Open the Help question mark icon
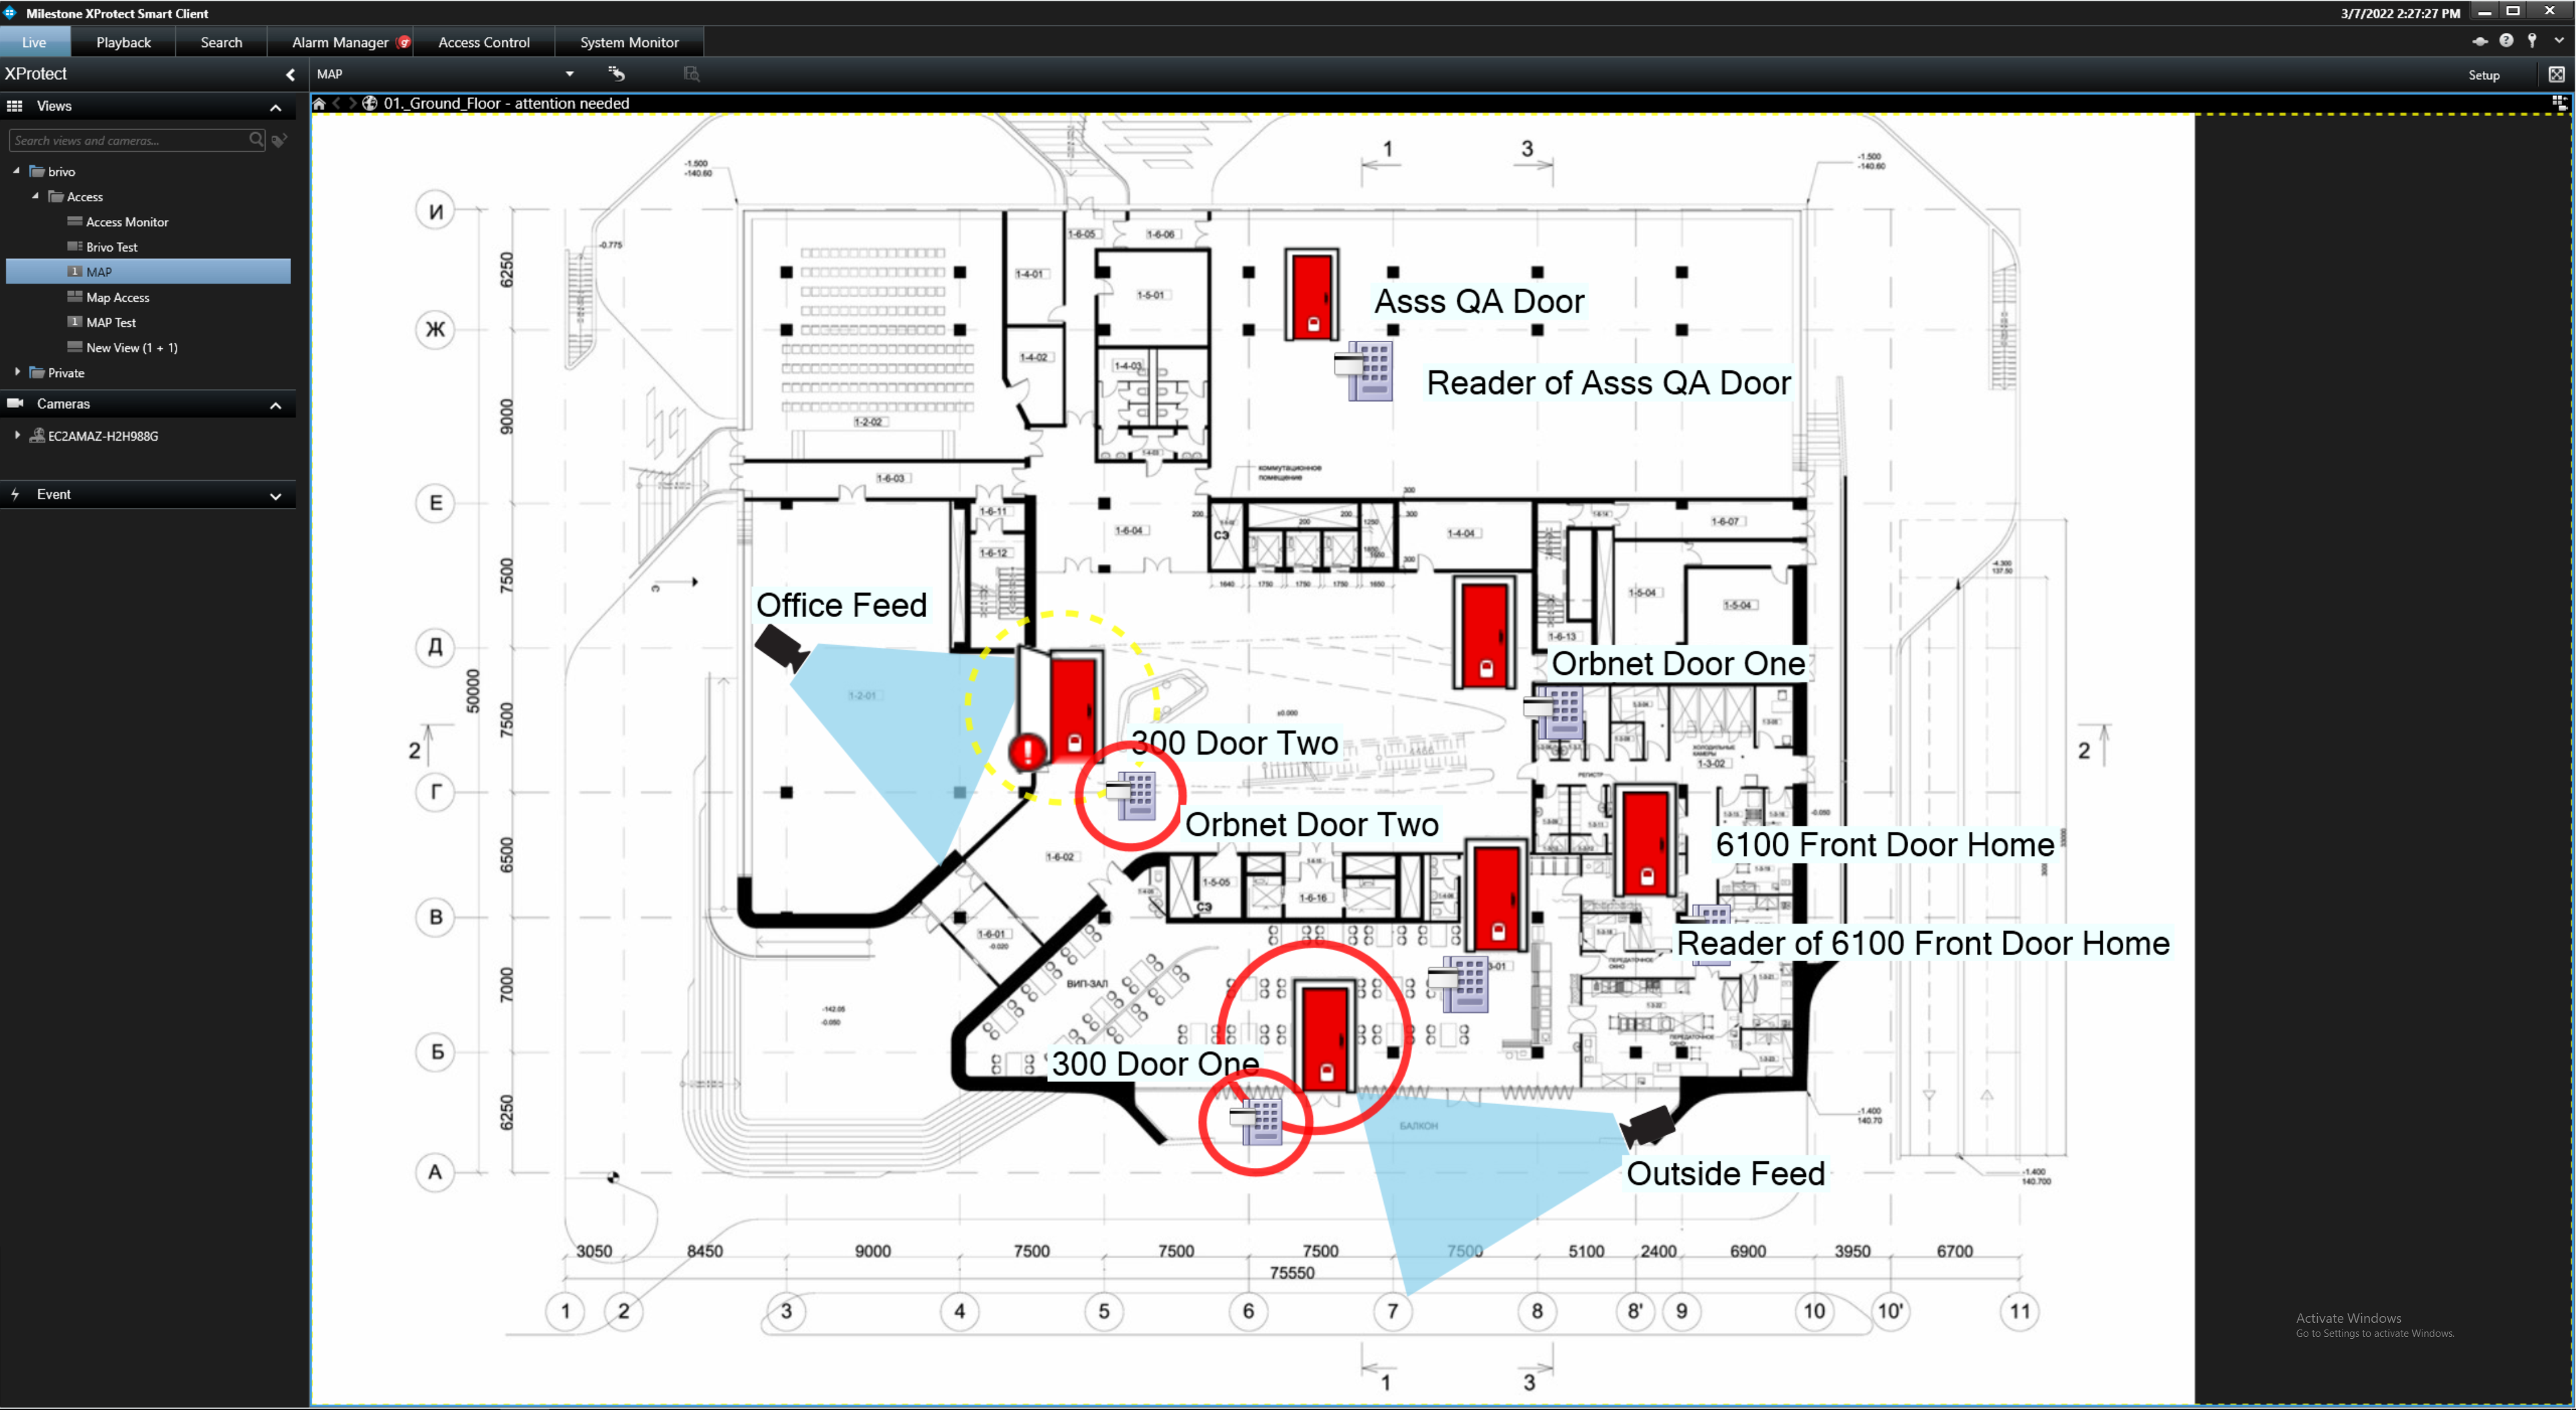 click(x=2506, y=40)
